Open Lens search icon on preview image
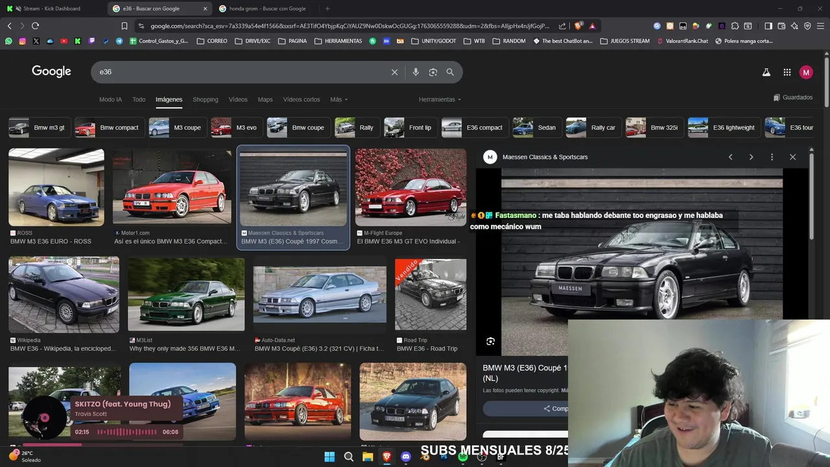 pyautogui.click(x=491, y=341)
